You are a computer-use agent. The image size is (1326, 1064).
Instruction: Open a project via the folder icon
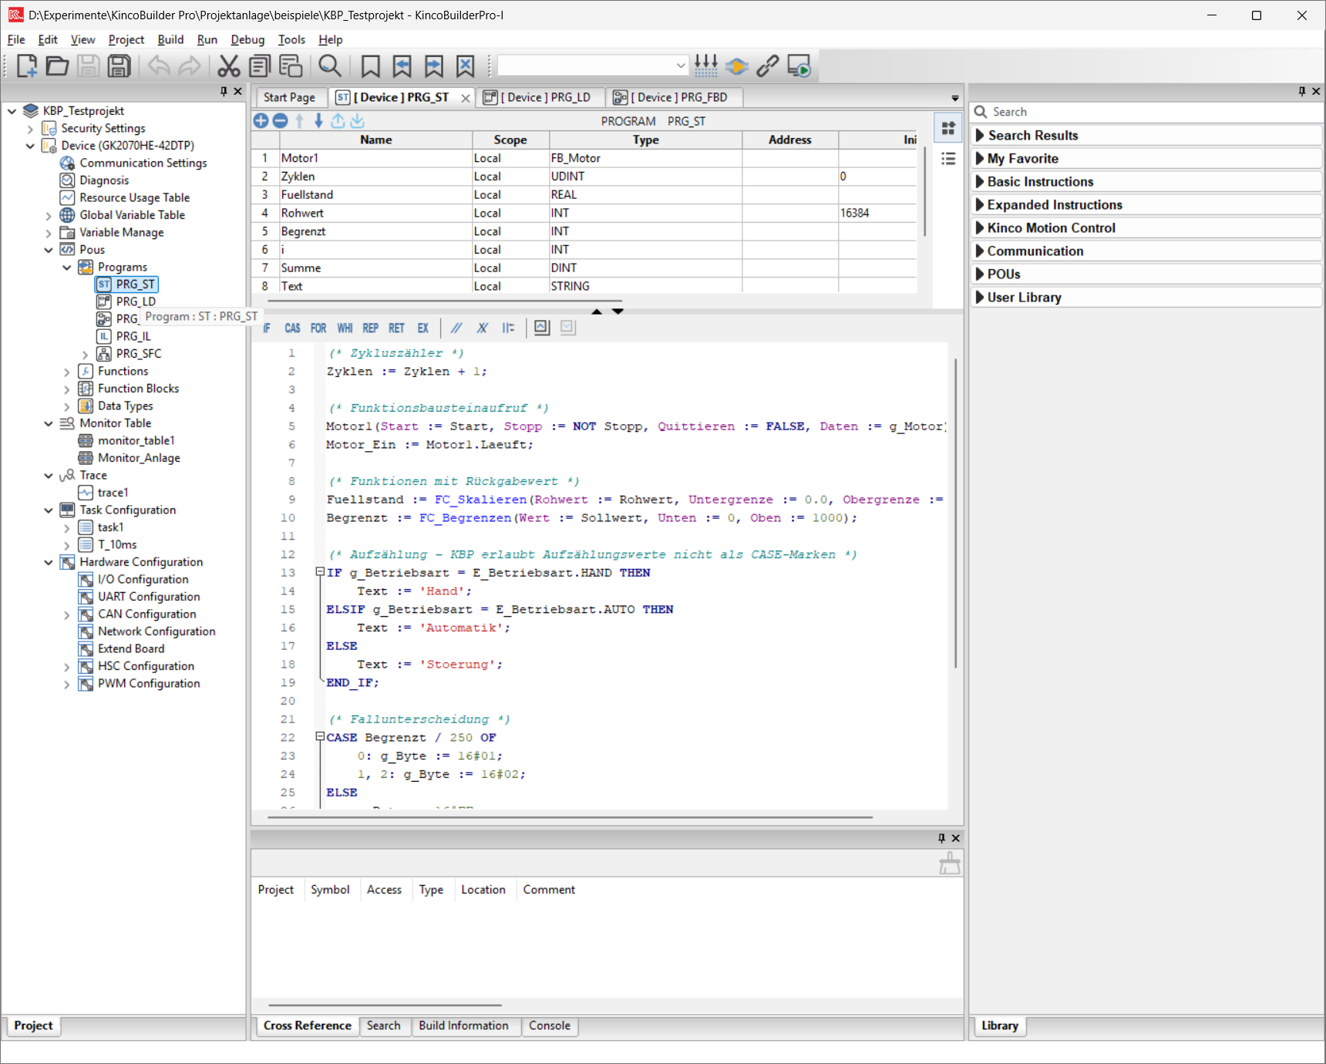57,66
